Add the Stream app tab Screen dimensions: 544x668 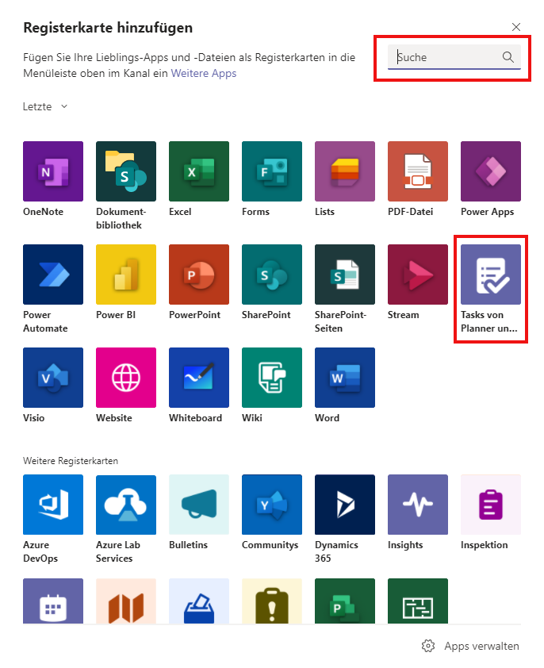(417, 274)
